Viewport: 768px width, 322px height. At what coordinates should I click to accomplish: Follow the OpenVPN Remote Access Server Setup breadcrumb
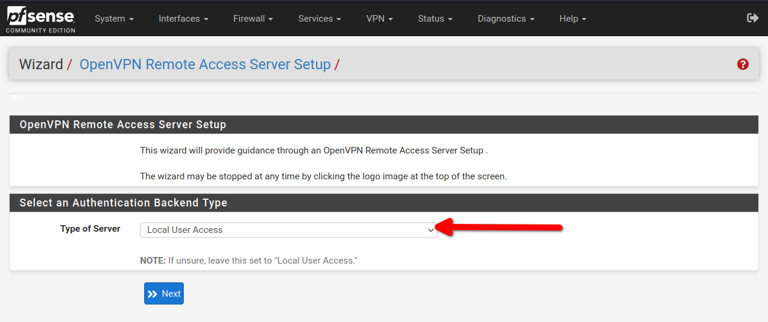pyautogui.click(x=206, y=64)
